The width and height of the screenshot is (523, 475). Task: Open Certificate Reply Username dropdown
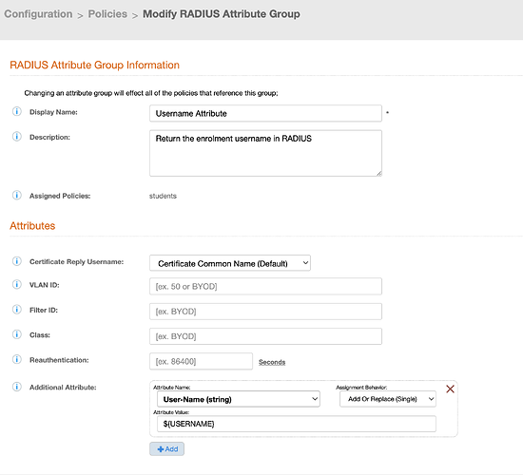click(x=230, y=263)
